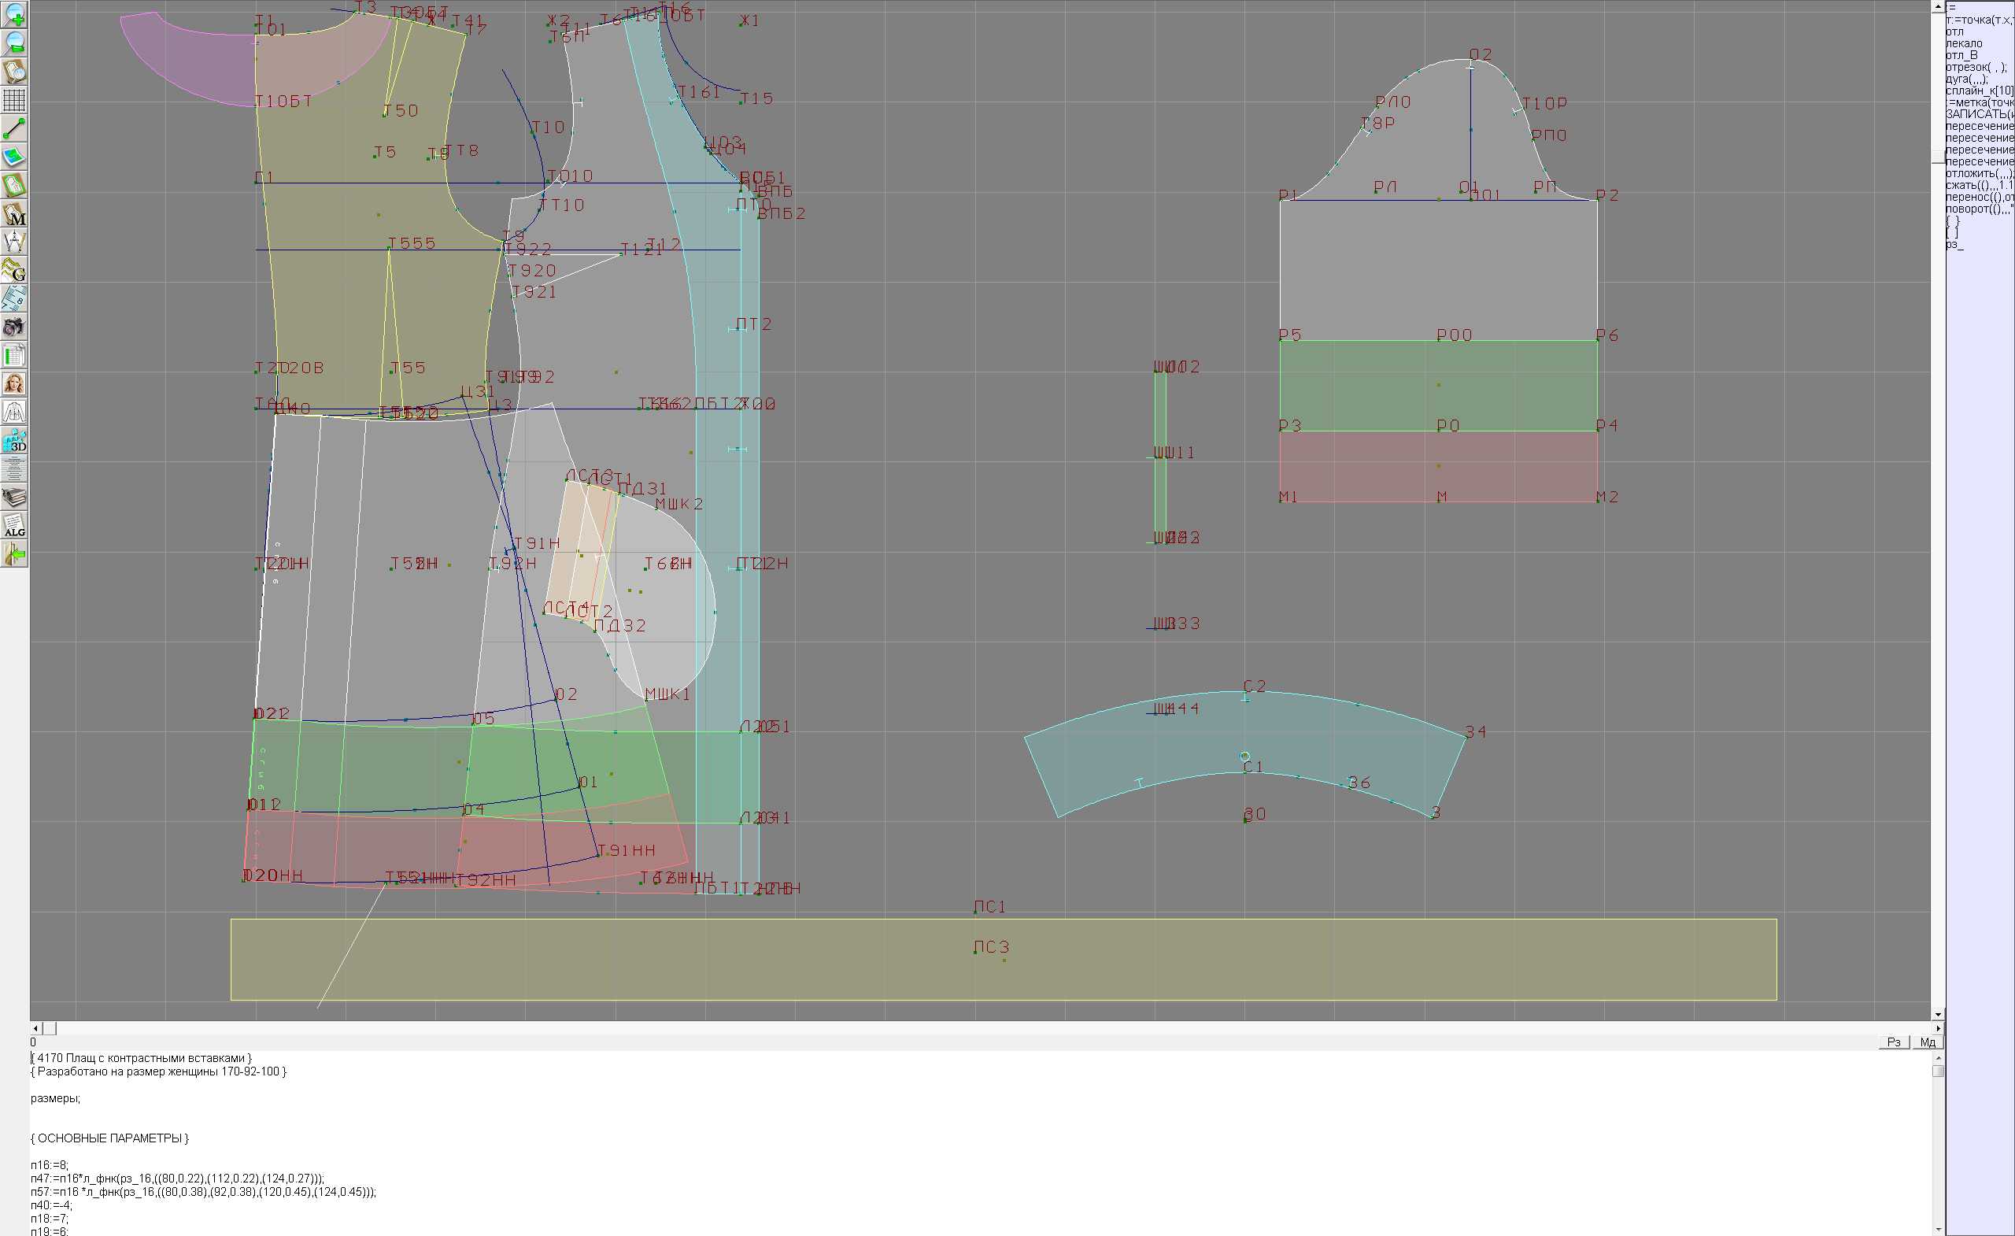Screen dimensions: 2015x1236
Task: Click the horizontal scrollbar left arrow
Action: [35, 1028]
